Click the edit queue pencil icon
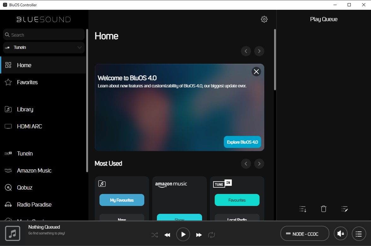The image size is (371, 246). [x=344, y=209]
